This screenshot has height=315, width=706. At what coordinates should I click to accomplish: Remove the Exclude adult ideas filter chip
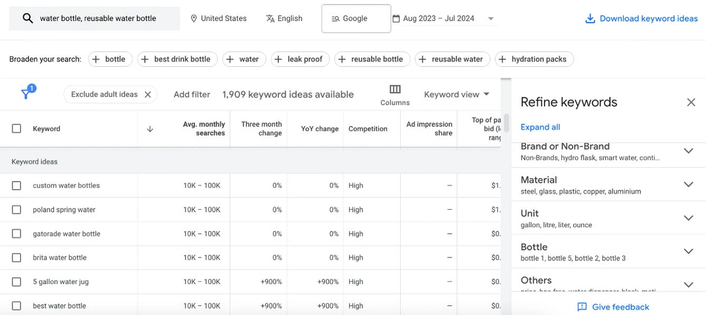tap(148, 94)
